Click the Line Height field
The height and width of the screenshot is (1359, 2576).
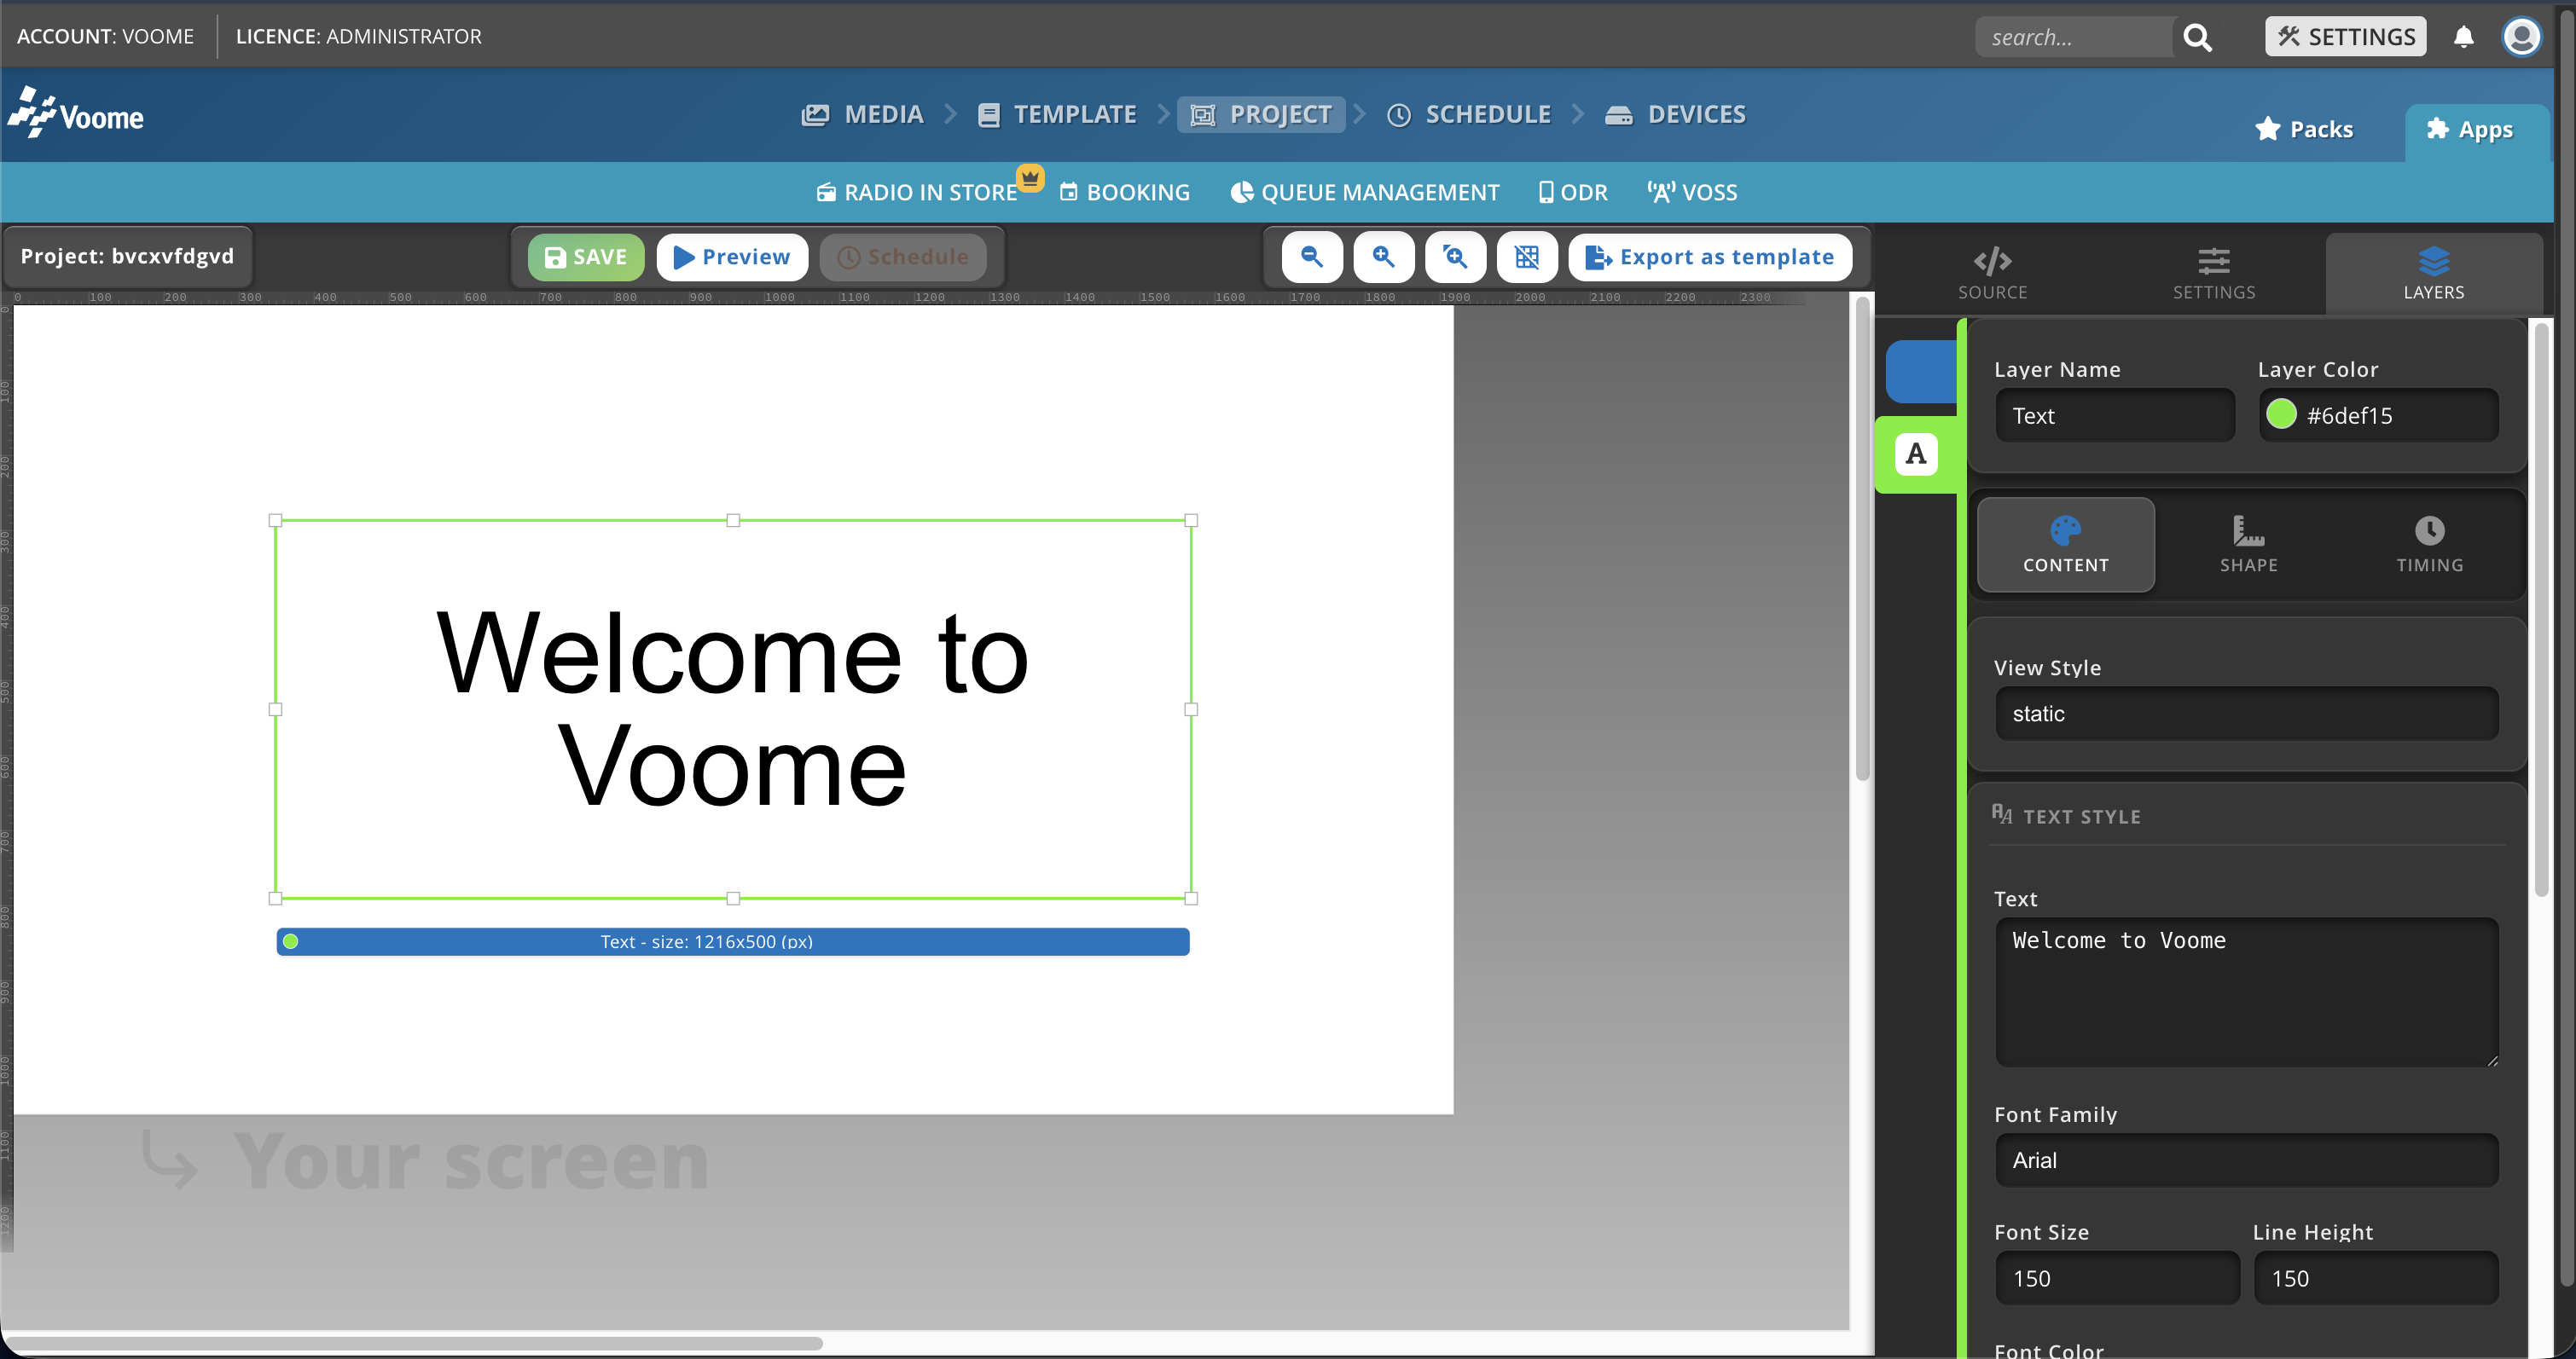[x=2376, y=1278]
